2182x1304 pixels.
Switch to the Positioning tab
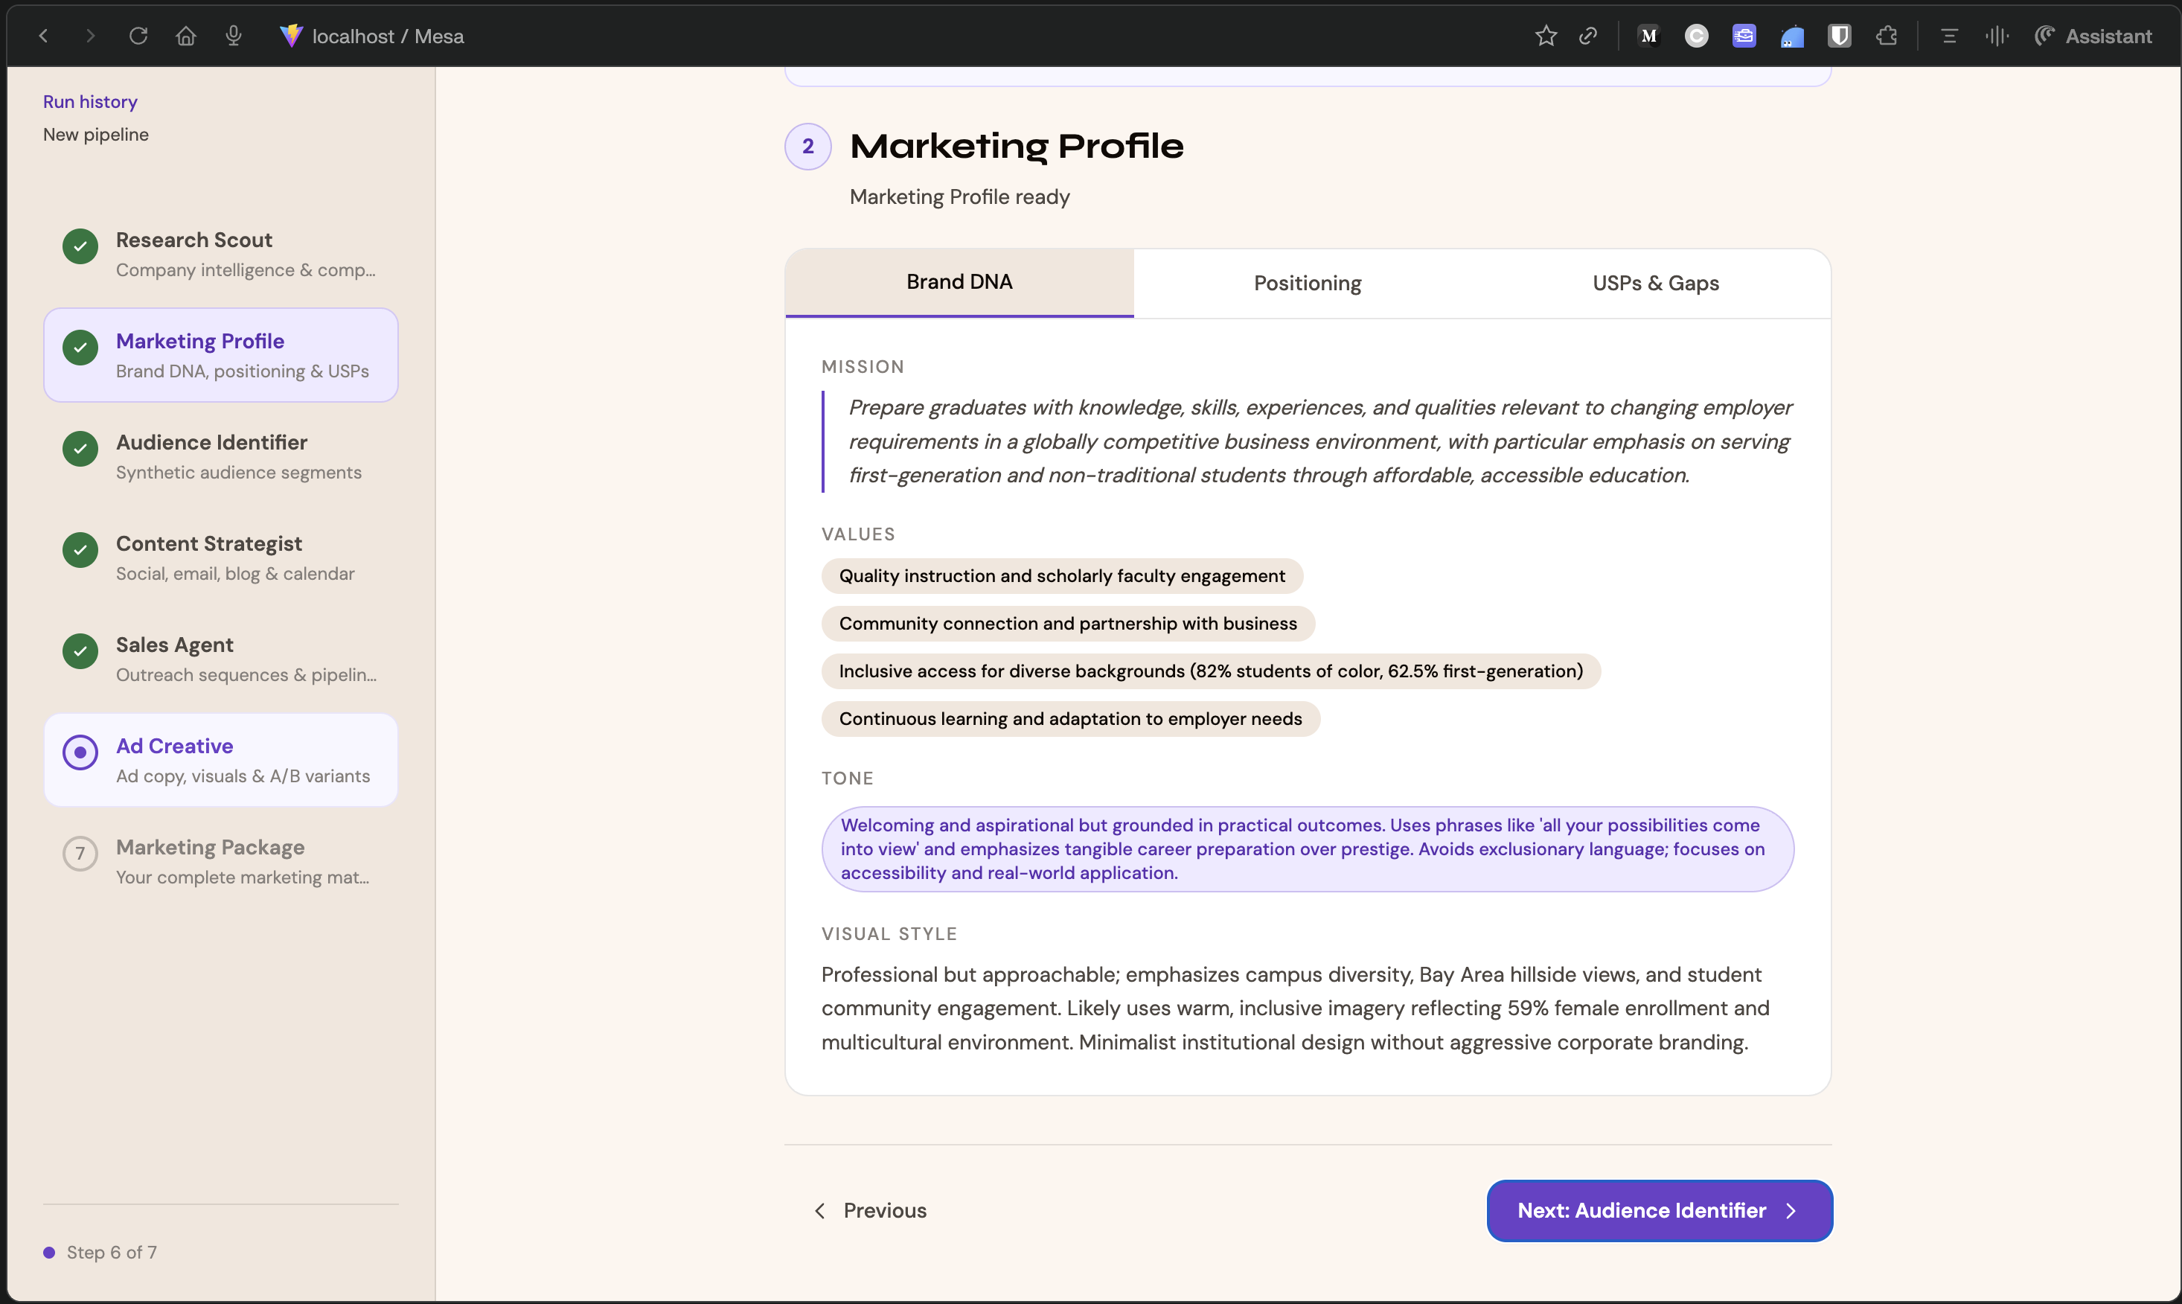coord(1307,283)
